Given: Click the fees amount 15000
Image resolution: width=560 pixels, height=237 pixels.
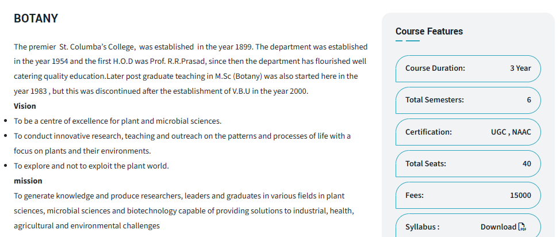Looking at the screenshot, I should pos(520,195).
